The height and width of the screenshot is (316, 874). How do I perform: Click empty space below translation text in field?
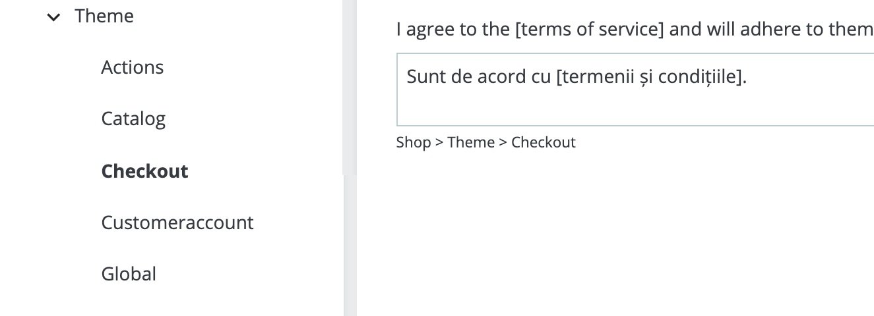click(633, 109)
